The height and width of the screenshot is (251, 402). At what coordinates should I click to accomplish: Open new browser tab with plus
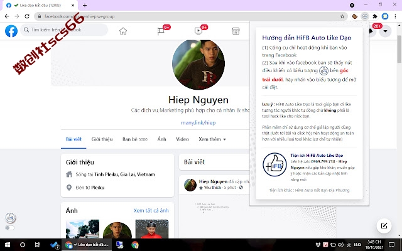pyautogui.click(x=85, y=5)
